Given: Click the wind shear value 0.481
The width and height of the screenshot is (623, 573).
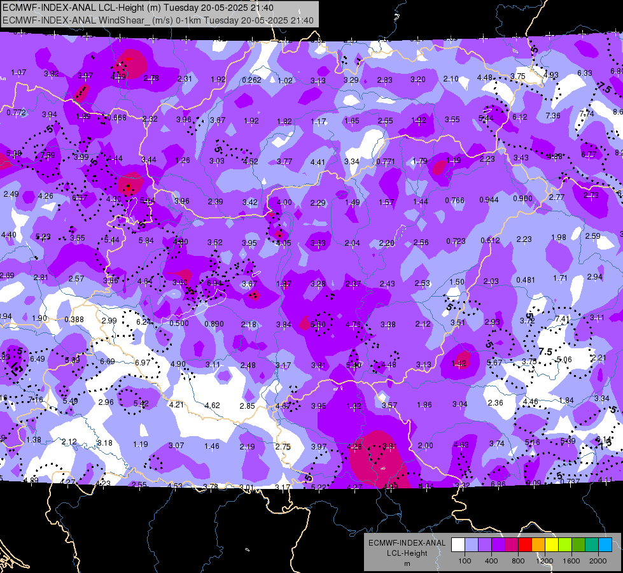Looking at the screenshot, I should point(525,280).
